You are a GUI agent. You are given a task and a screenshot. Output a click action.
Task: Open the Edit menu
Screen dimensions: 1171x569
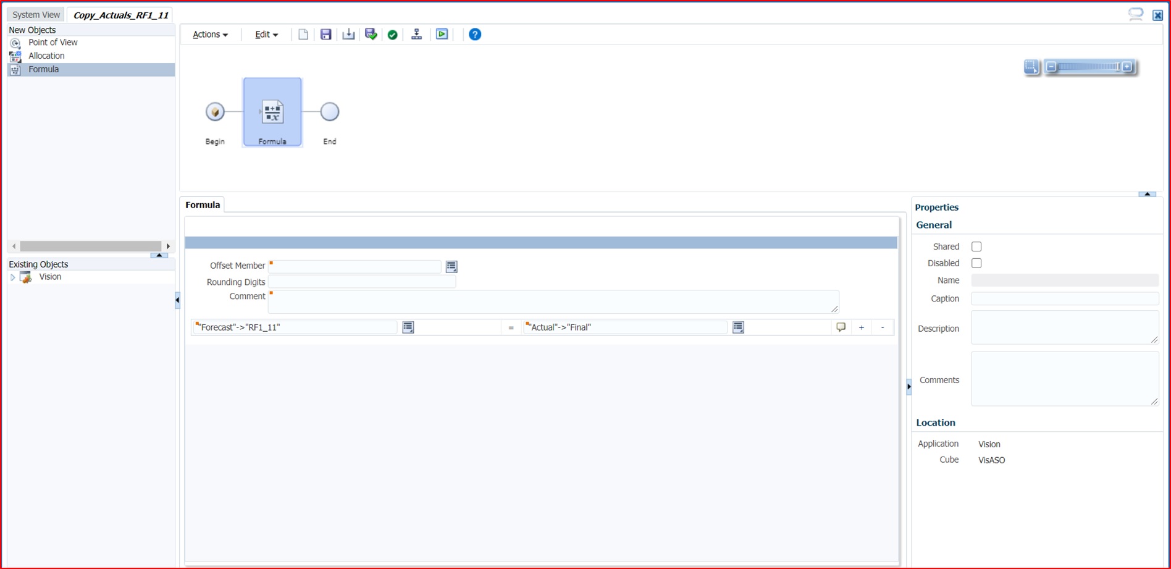[265, 34]
